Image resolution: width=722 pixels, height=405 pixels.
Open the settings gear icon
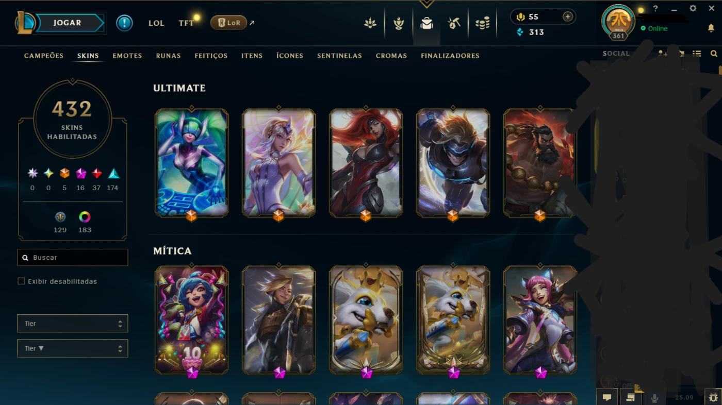point(693,9)
